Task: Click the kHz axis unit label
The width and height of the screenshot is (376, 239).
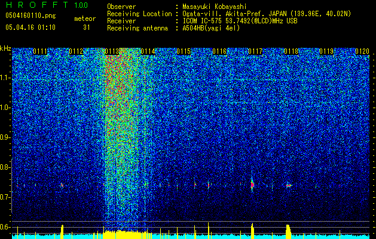Action: tap(5, 48)
